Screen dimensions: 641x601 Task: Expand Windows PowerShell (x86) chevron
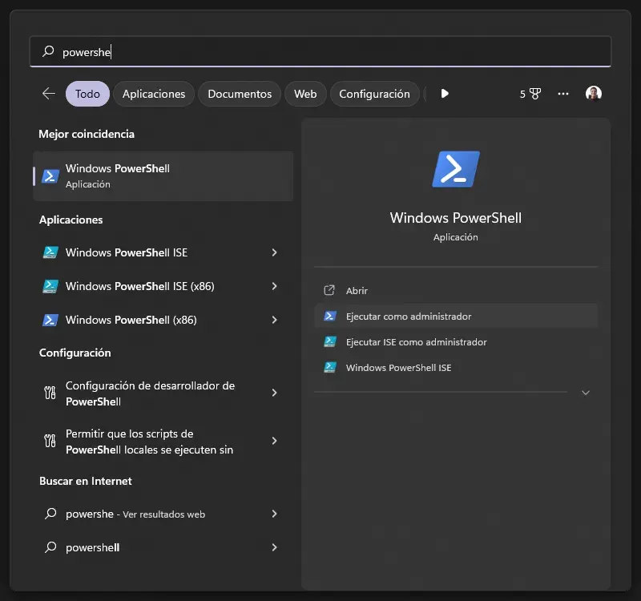point(274,320)
